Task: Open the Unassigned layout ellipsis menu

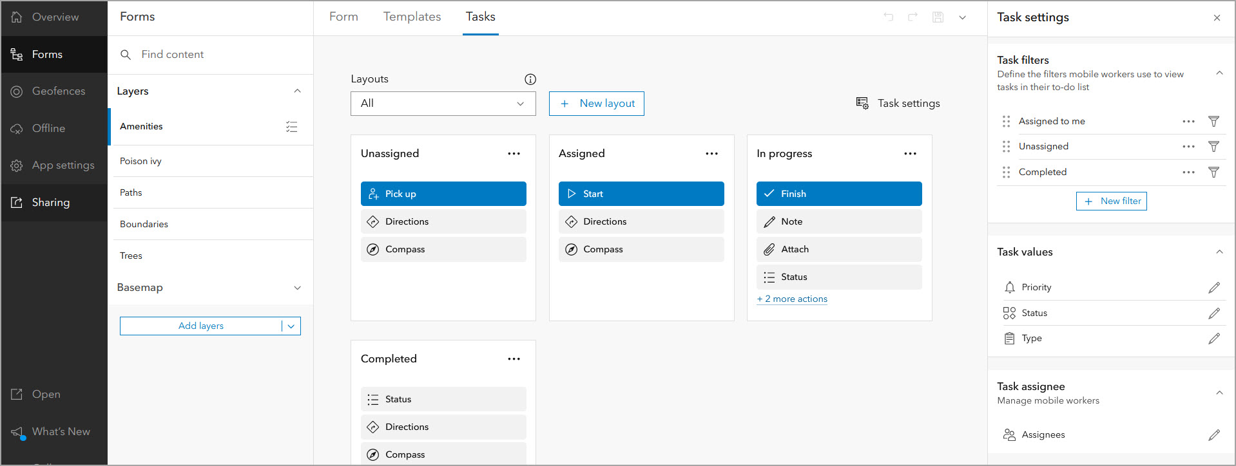Action: pos(514,154)
